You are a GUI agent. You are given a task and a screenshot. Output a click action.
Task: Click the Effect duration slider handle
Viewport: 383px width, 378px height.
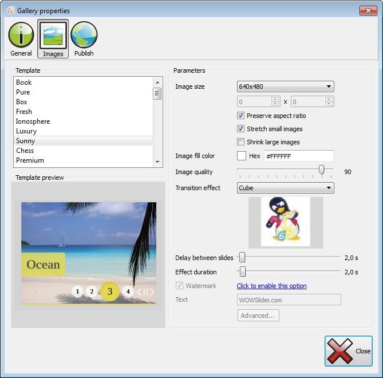pyautogui.click(x=243, y=271)
